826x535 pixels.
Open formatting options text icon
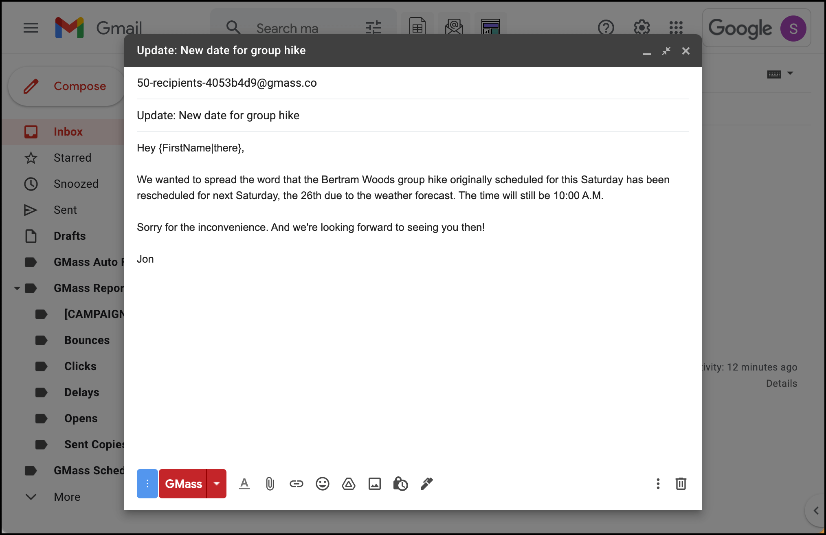(244, 484)
